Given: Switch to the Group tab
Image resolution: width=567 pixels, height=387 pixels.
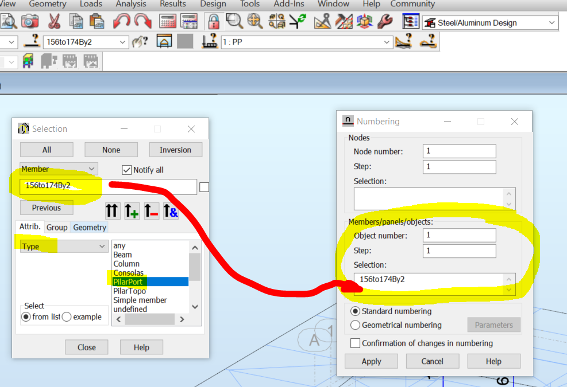Looking at the screenshot, I should tap(57, 227).
